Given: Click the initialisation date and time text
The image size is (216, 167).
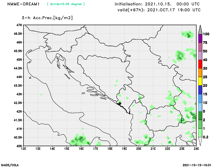Looking at the screenshot, I should tap(157, 4).
